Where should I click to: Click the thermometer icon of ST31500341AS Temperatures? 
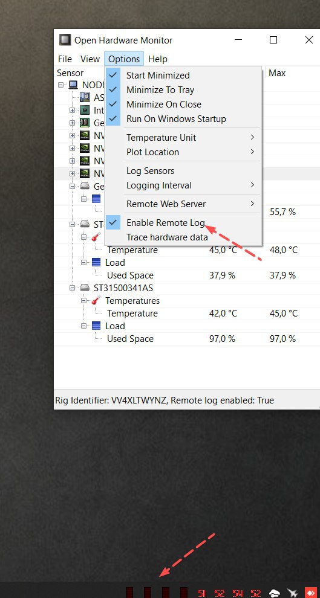[97, 301]
